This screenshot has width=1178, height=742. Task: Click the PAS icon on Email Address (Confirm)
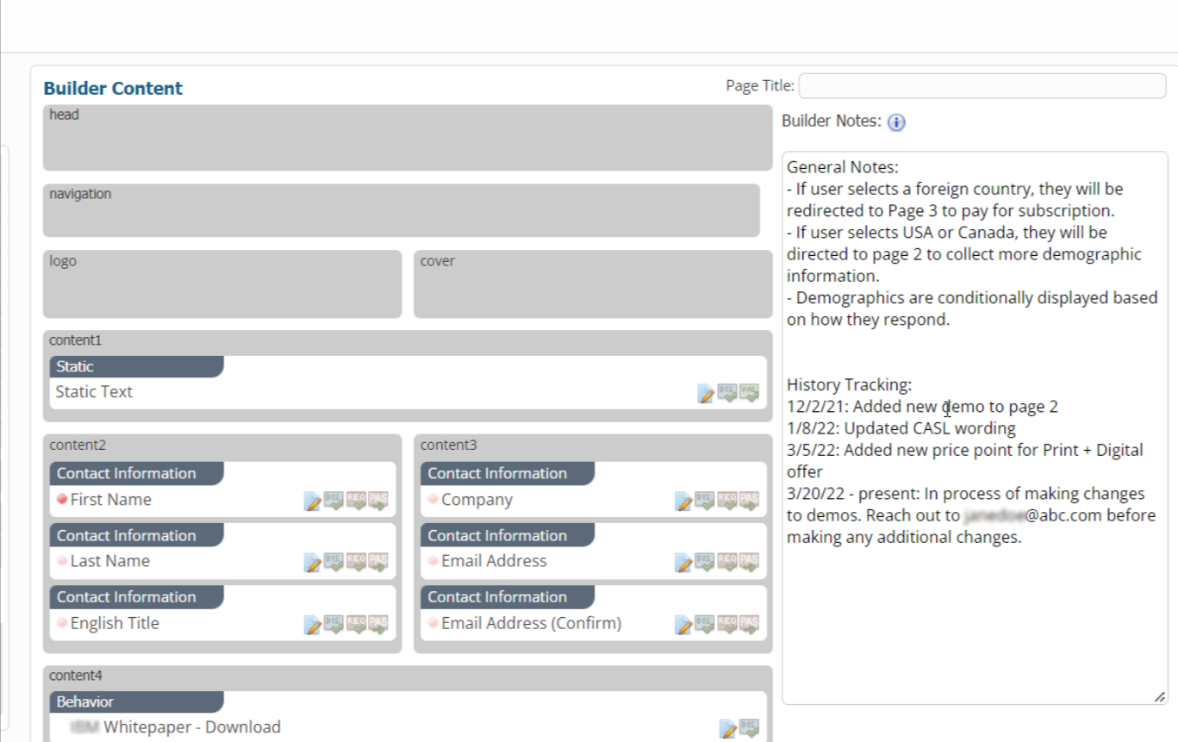[x=749, y=624]
